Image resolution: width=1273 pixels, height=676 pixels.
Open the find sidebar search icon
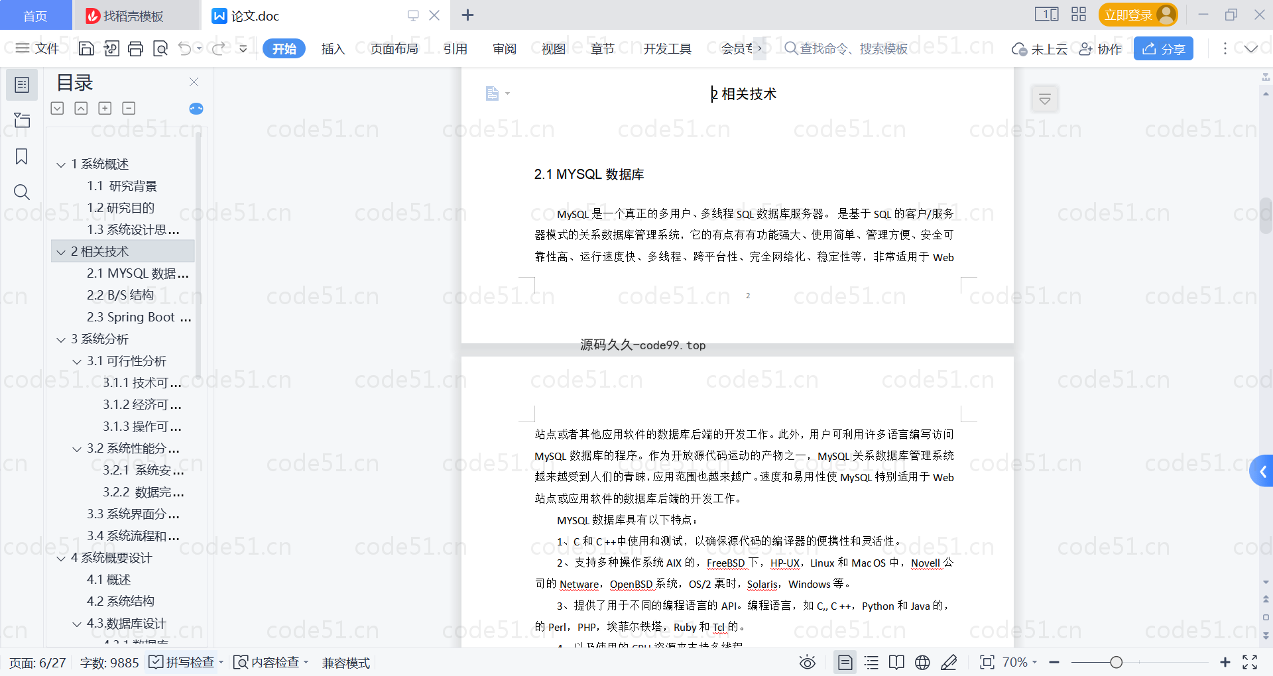pos(22,192)
